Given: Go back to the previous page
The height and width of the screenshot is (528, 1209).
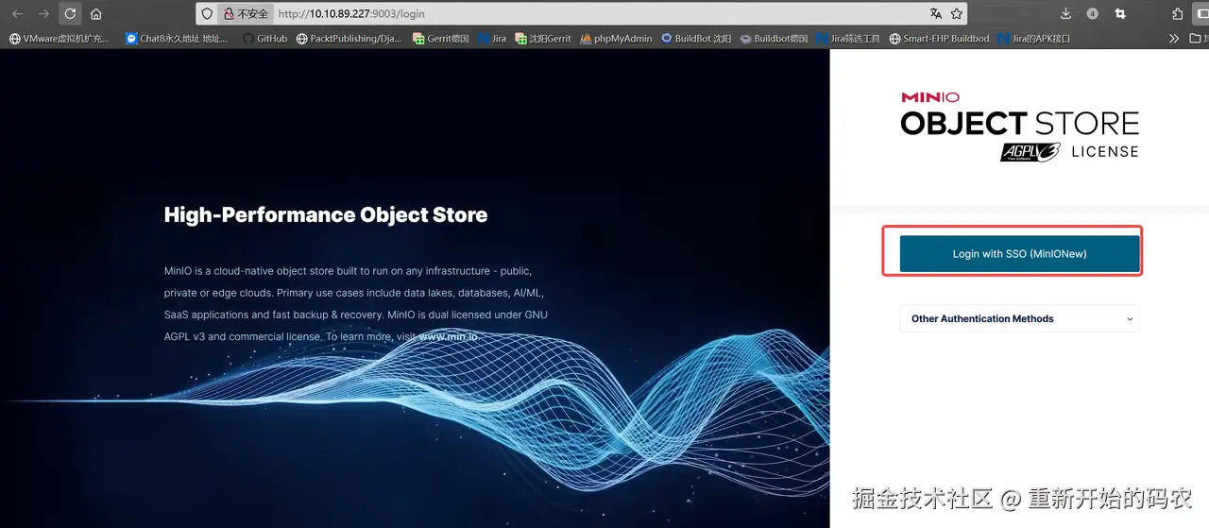Looking at the screenshot, I should coord(17,14).
